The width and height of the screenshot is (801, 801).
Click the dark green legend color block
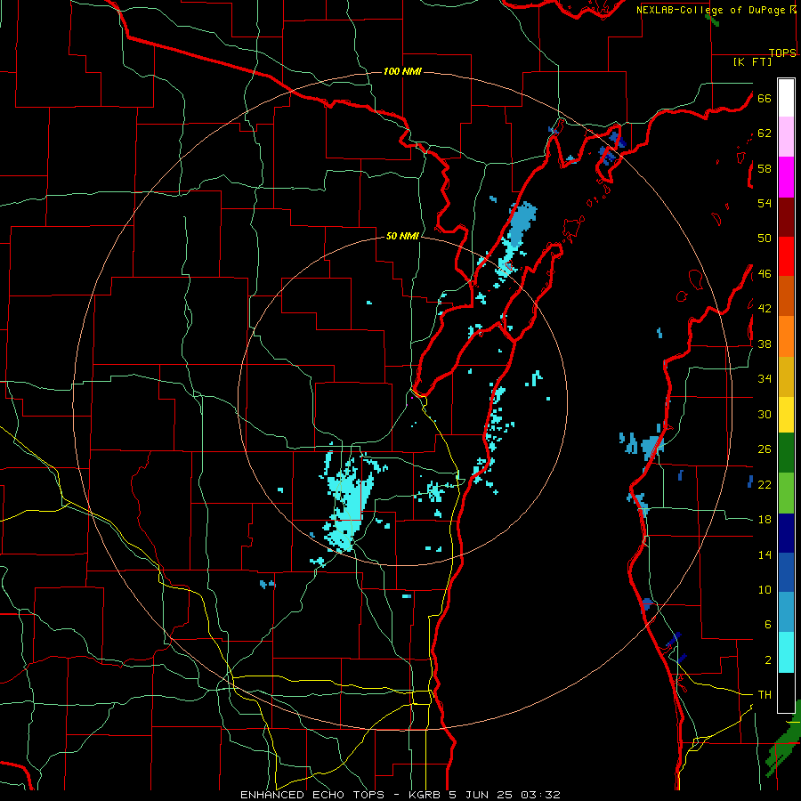(786, 453)
